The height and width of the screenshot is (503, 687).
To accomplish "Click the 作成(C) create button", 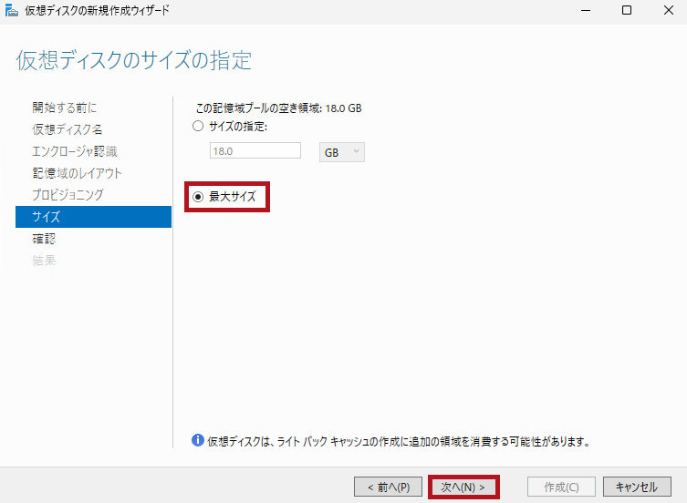I will 561,488.
